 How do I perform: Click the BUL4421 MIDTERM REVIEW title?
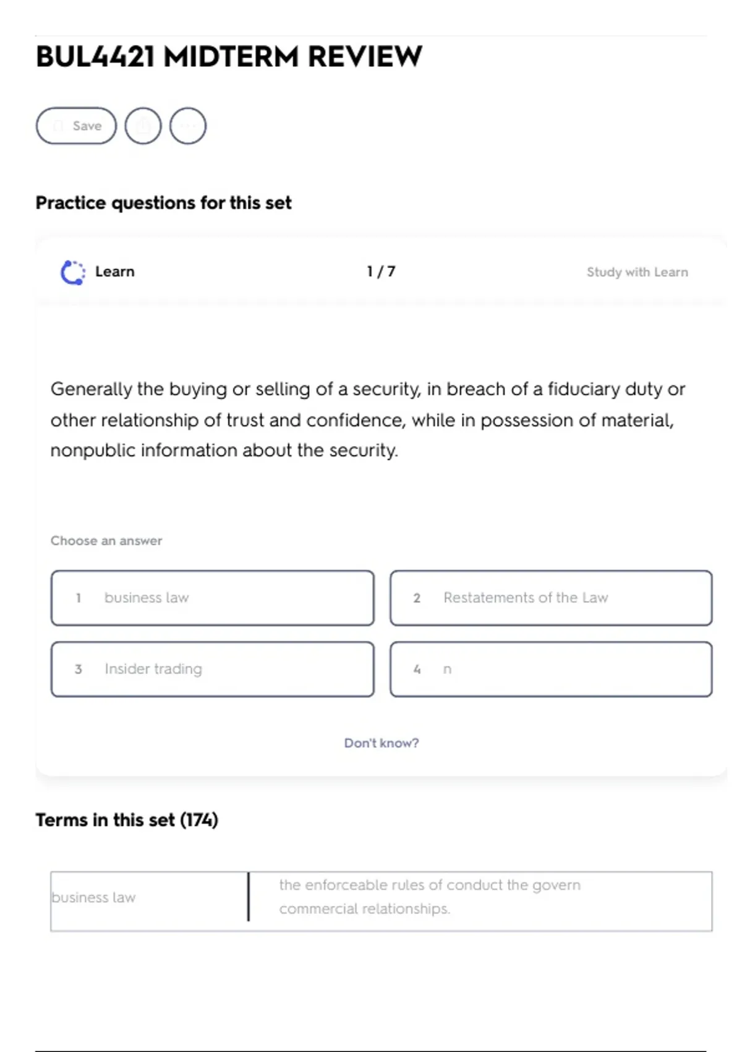tap(229, 57)
